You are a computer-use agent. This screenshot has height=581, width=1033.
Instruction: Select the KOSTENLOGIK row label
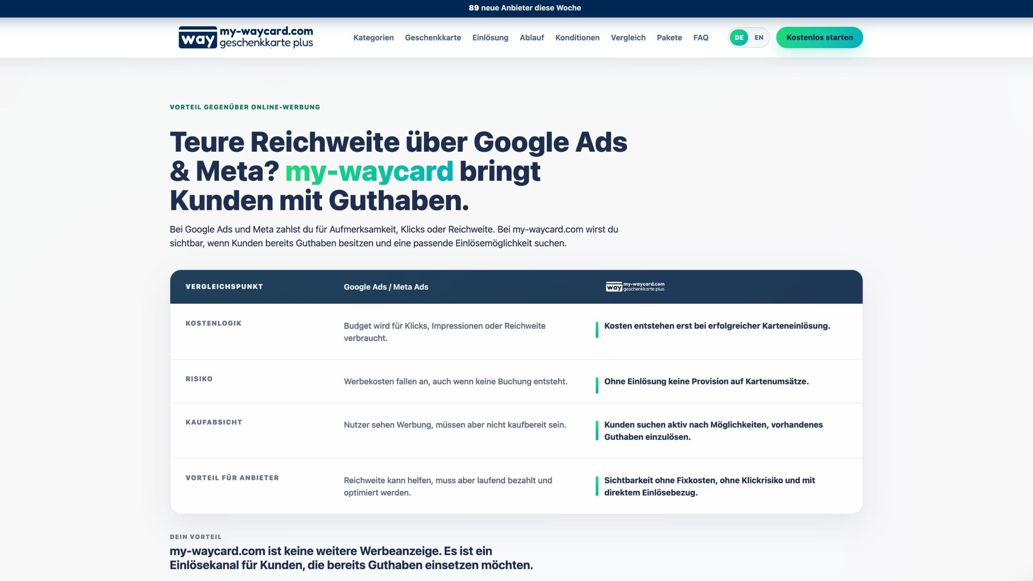pyautogui.click(x=213, y=323)
